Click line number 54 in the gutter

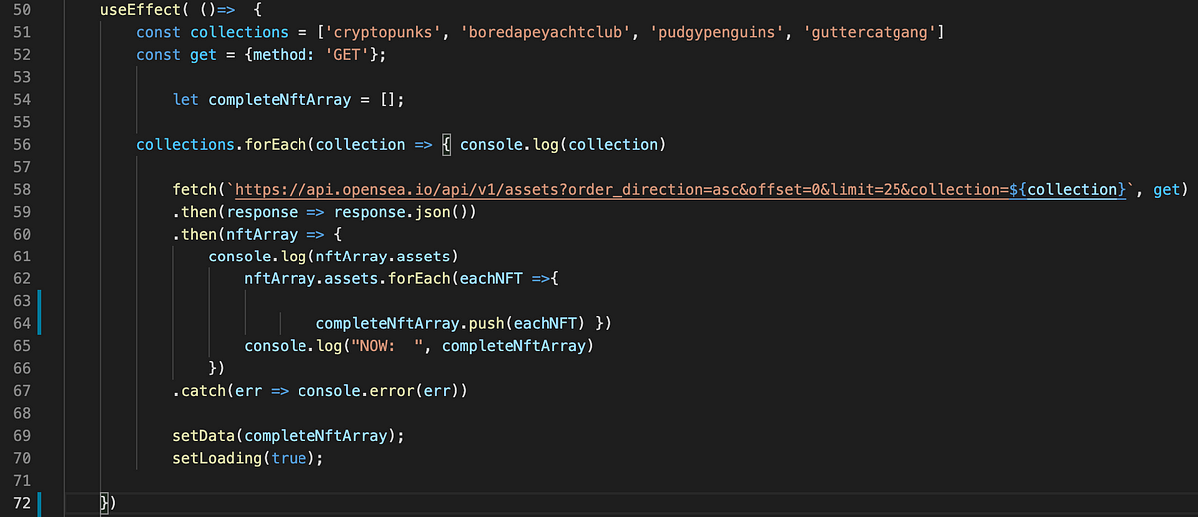[x=22, y=99]
